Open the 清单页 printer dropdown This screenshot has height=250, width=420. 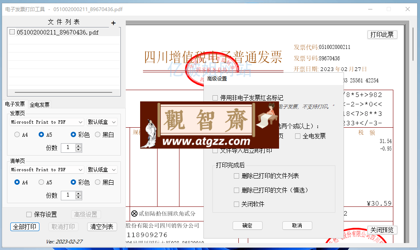tap(47, 170)
